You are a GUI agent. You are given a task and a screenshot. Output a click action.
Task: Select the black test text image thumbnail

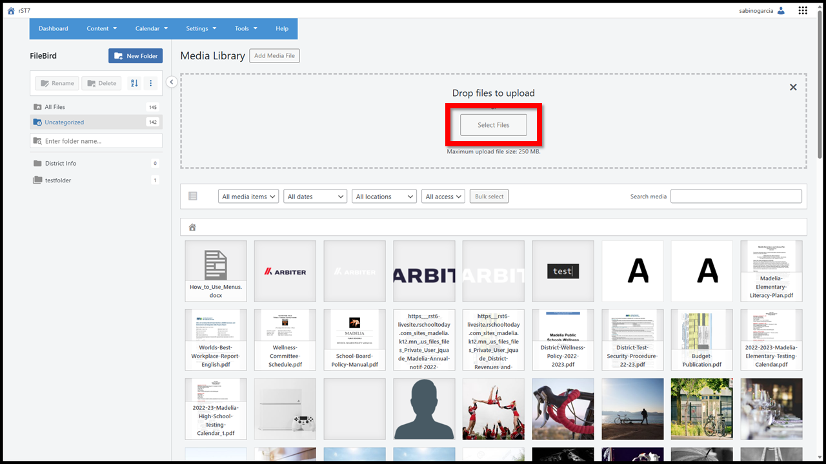tap(563, 271)
